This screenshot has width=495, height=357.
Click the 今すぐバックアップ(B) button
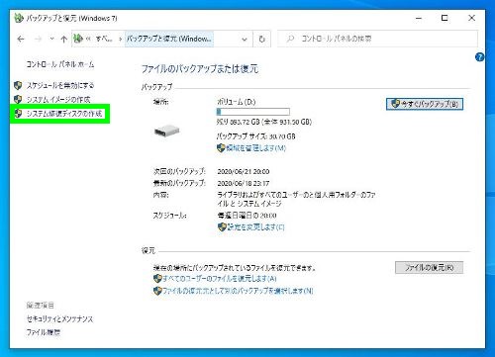425,104
